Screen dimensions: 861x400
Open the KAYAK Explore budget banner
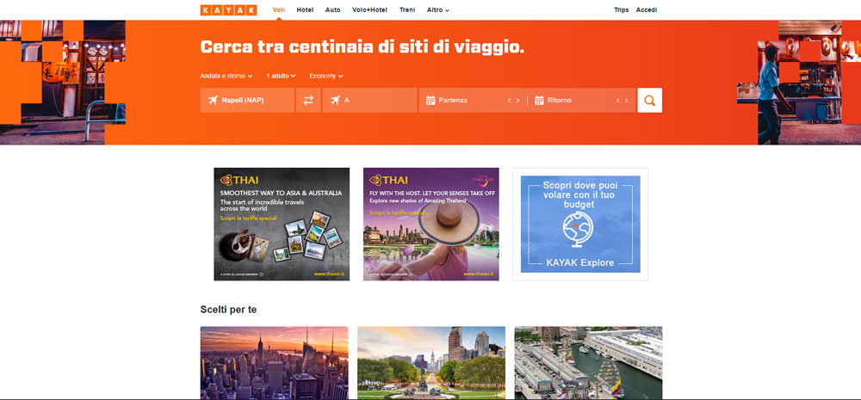580,224
